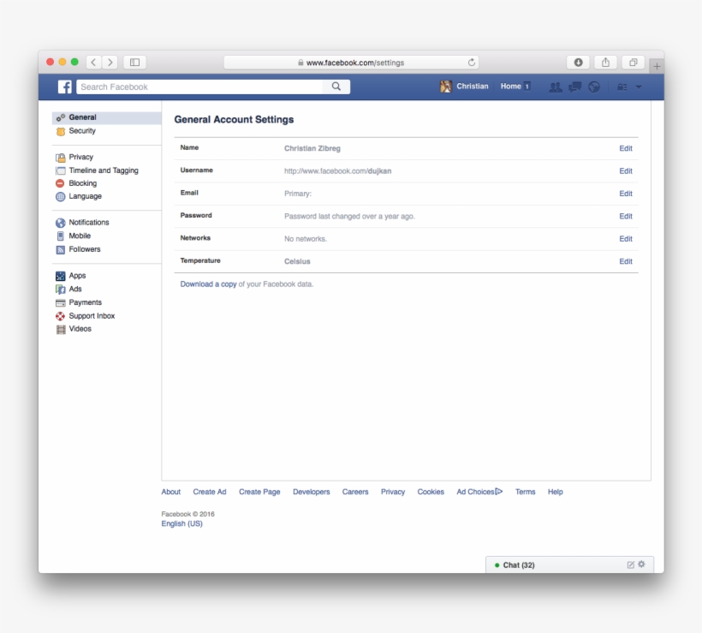Screen dimensions: 702x633
Task: Open Followers settings
Action: (x=85, y=249)
